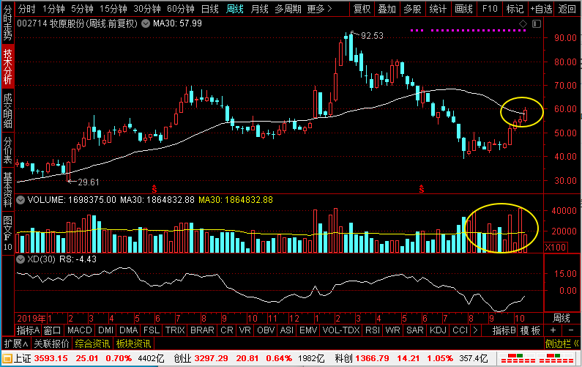582x367 pixels.
Task: Select the VOL-TDX indicator
Action: pos(341,330)
